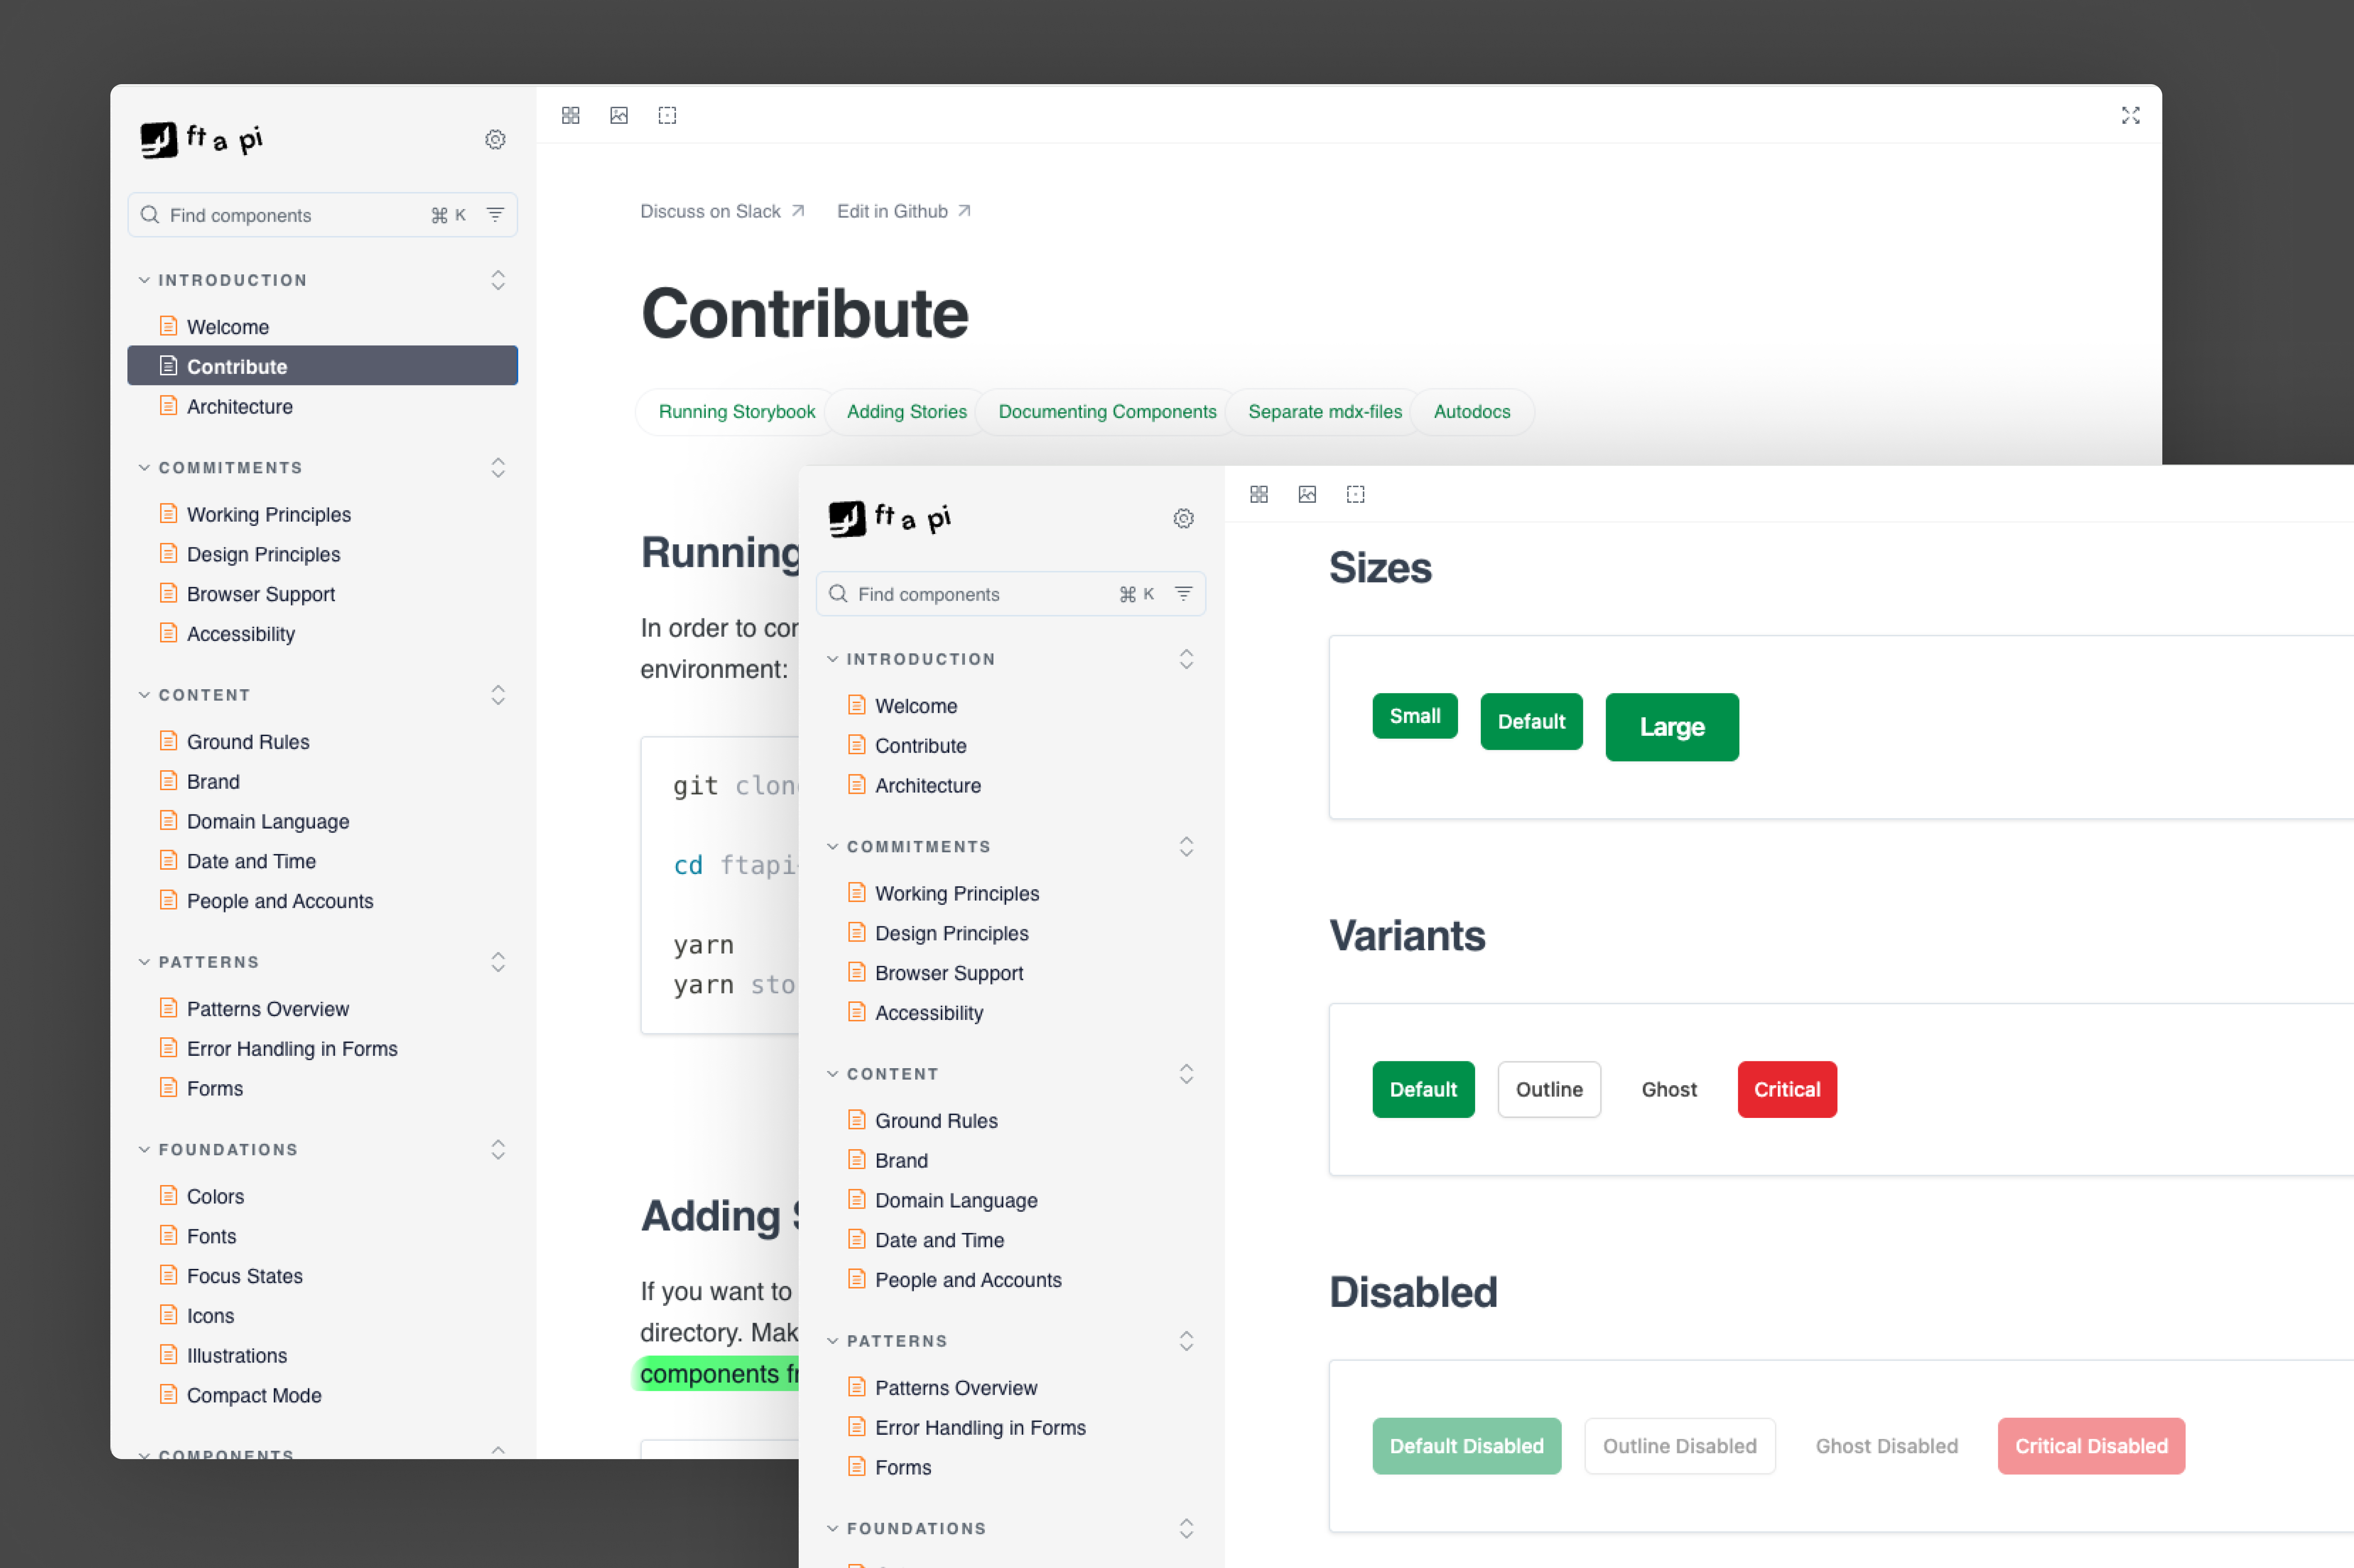The image size is (2354, 1568).
Task: Open the Architecture page
Action: click(x=240, y=406)
